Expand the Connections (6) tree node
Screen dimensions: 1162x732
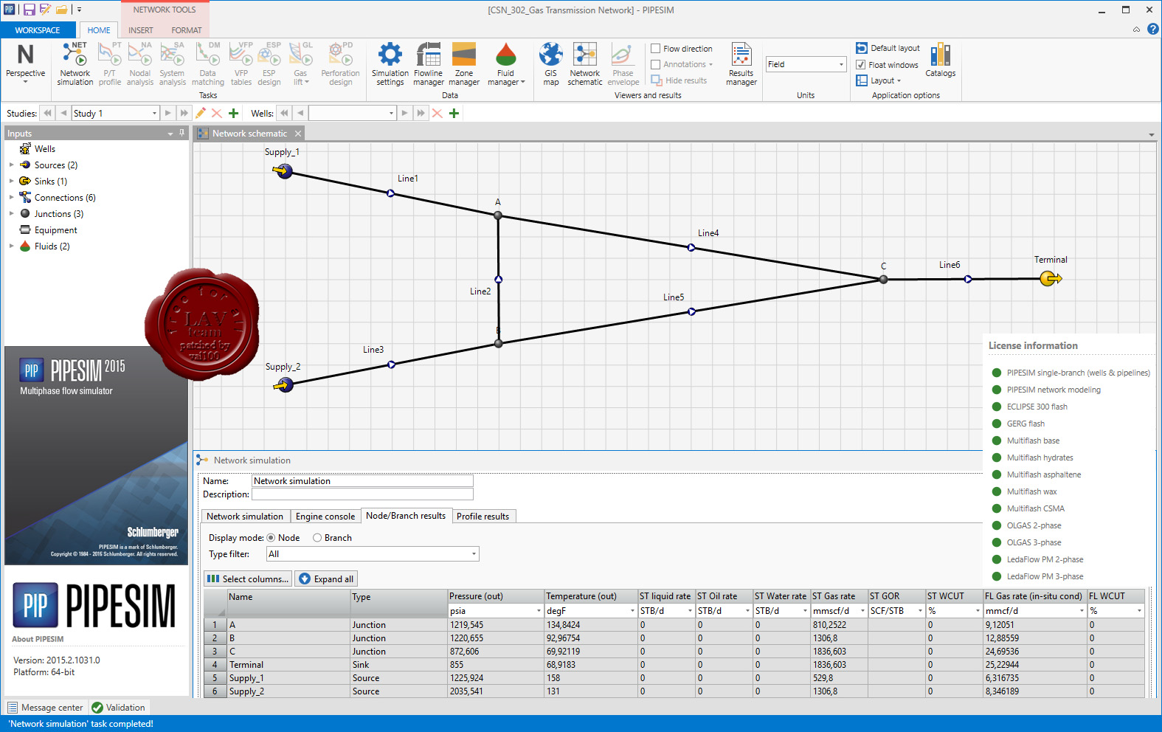11,198
